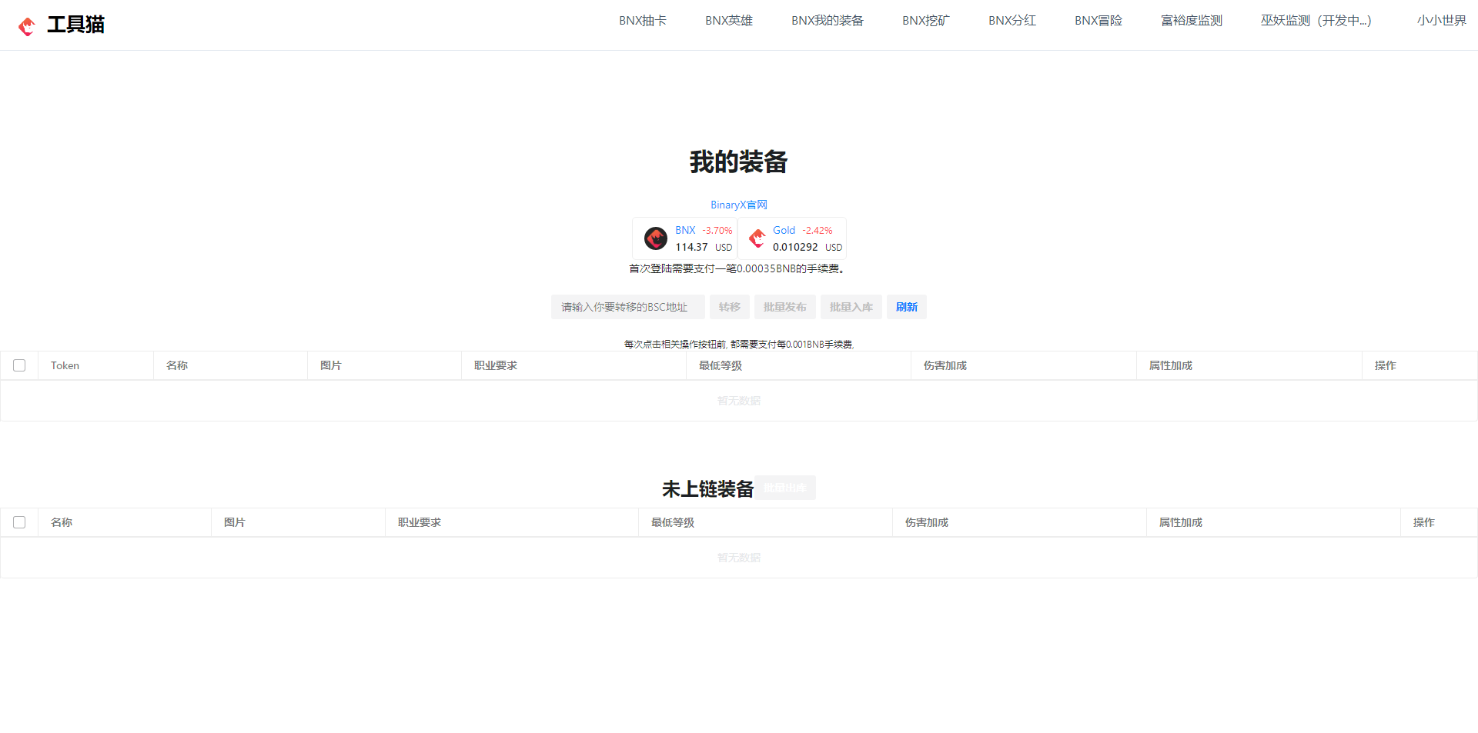This screenshot has width=1478, height=733.
Task: Click the 批量入库 button
Action: click(851, 307)
